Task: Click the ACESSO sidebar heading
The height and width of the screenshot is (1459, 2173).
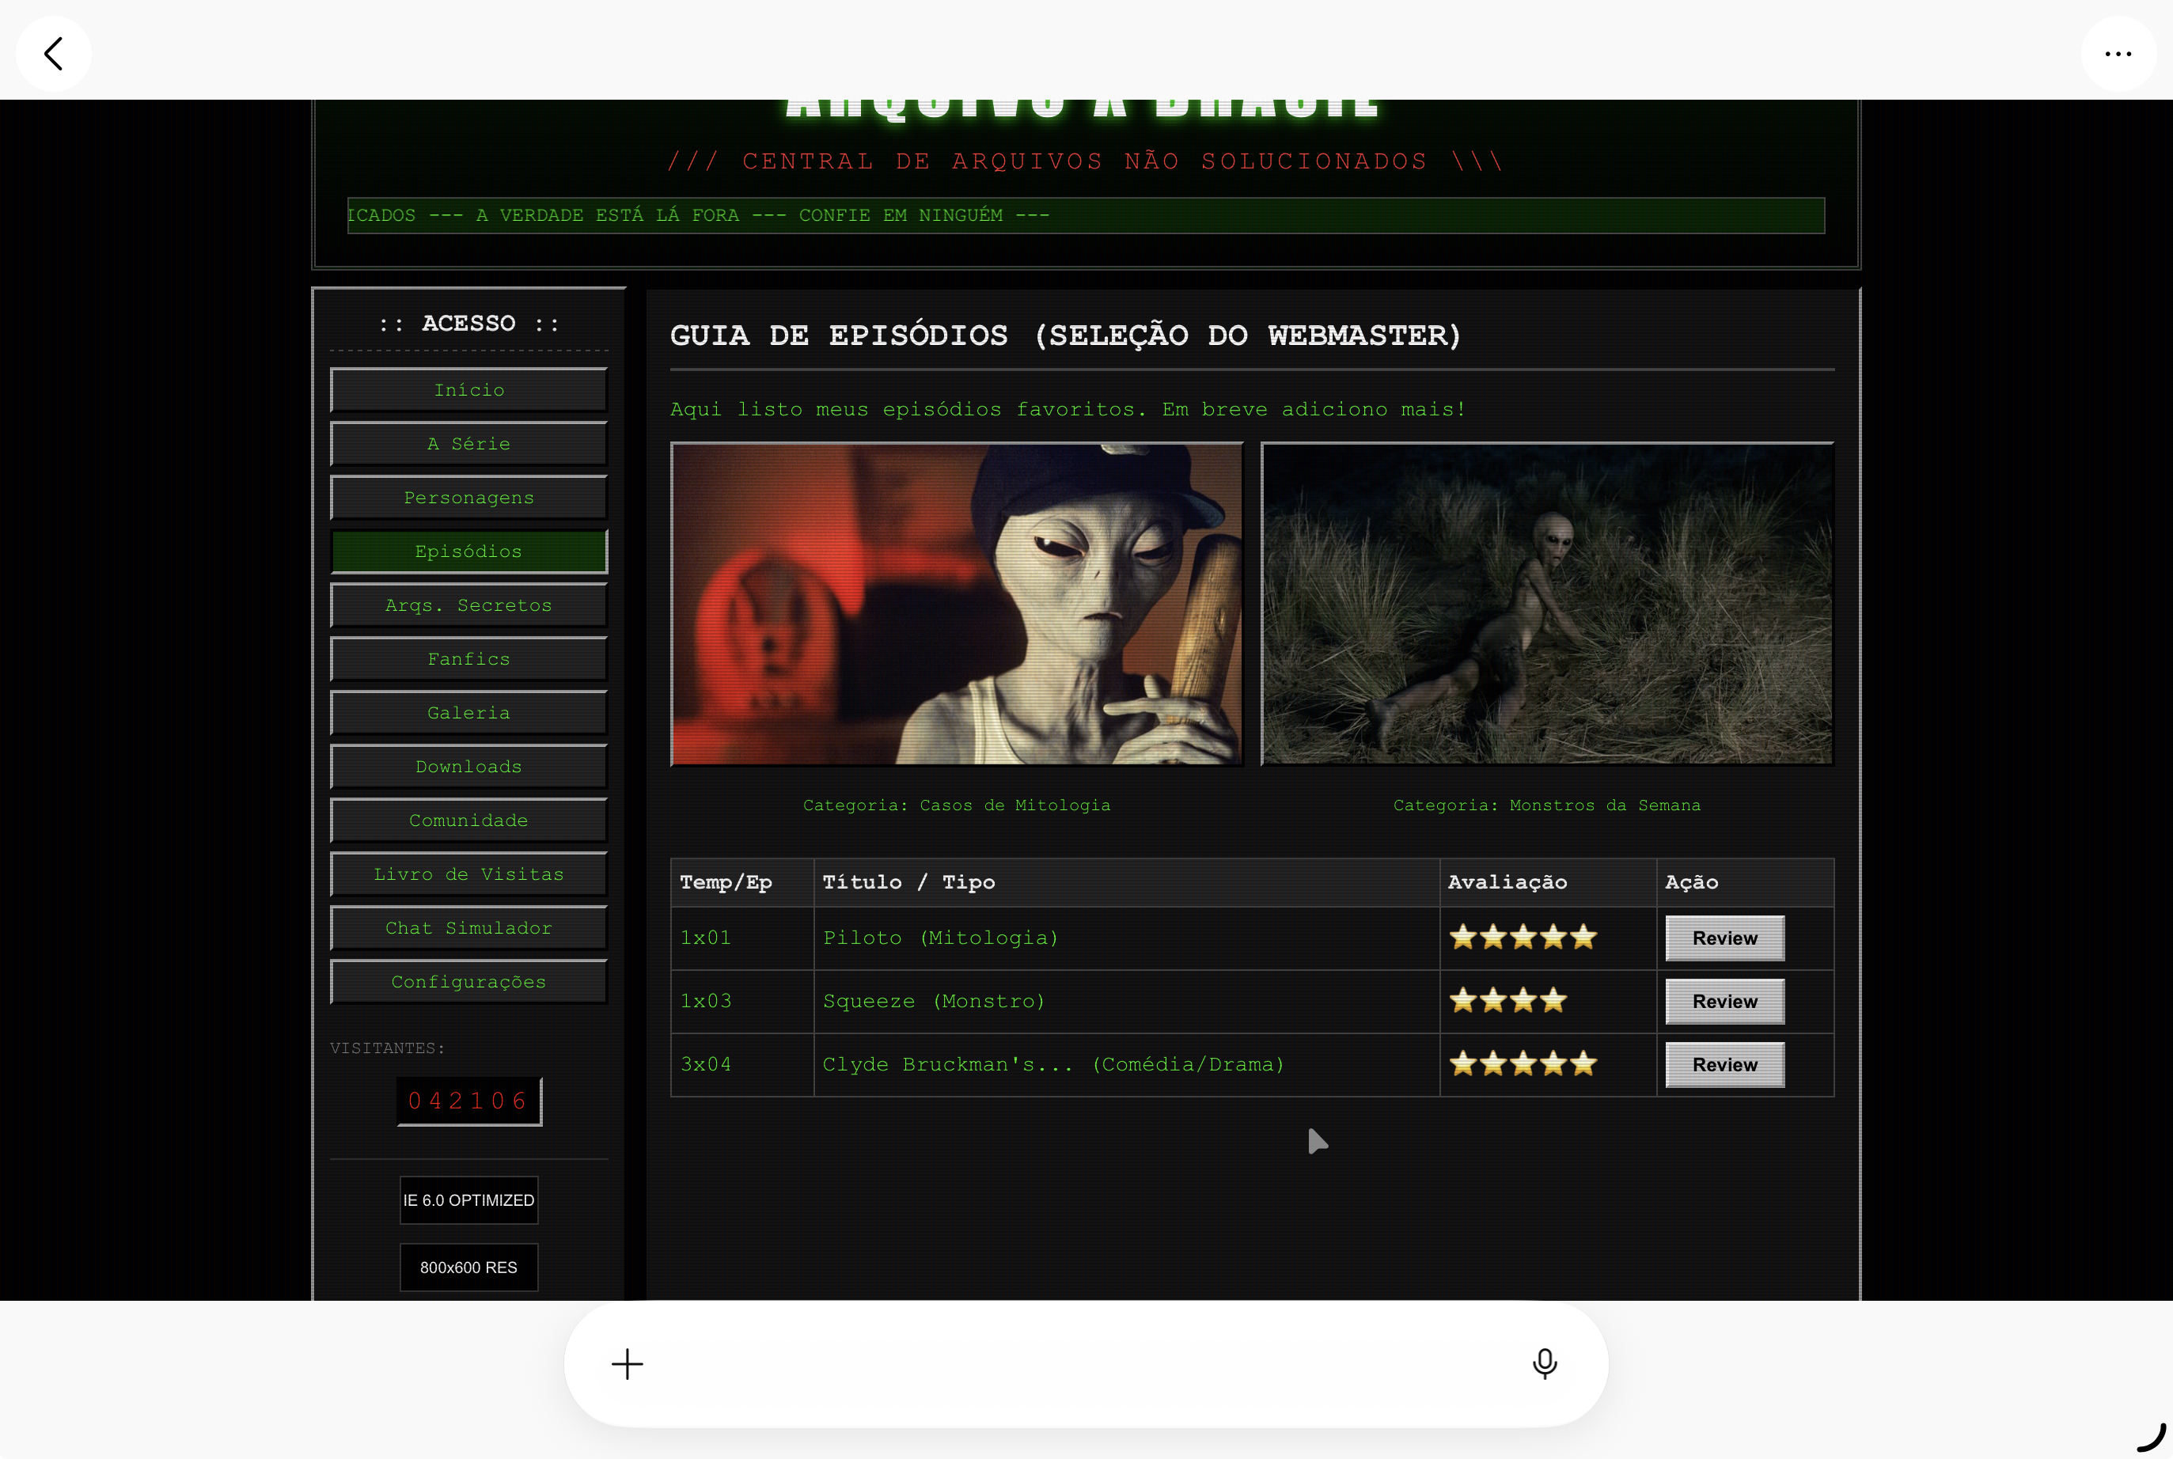Action: 469,324
